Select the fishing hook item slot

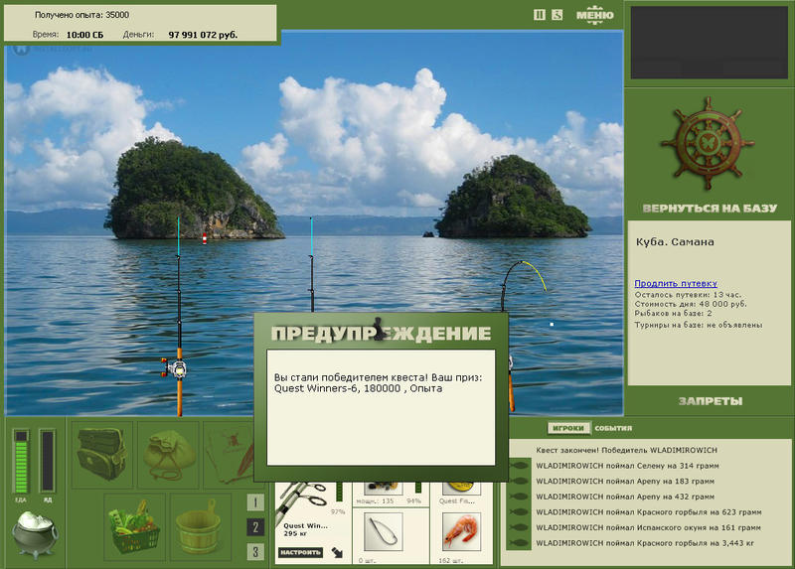[384, 532]
